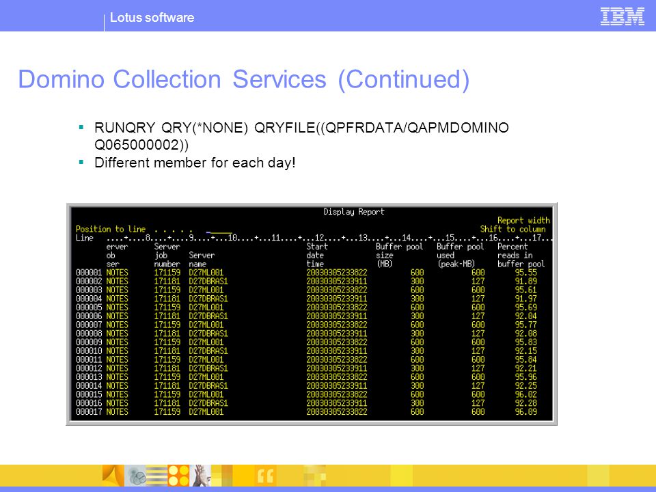This screenshot has width=656, height=492.
Task: Click percent value 92.15
Action: 525,351
